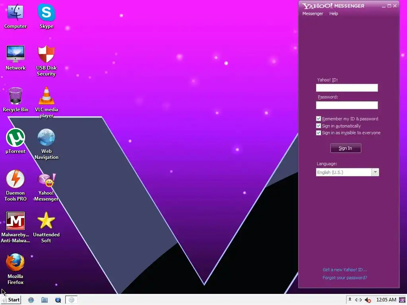407x305 pixels.
Task: Select the VLC media player icon
Action: (46, 102)
